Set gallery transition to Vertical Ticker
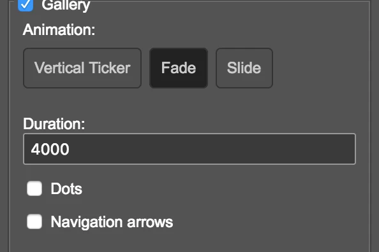 click(82, 68)
